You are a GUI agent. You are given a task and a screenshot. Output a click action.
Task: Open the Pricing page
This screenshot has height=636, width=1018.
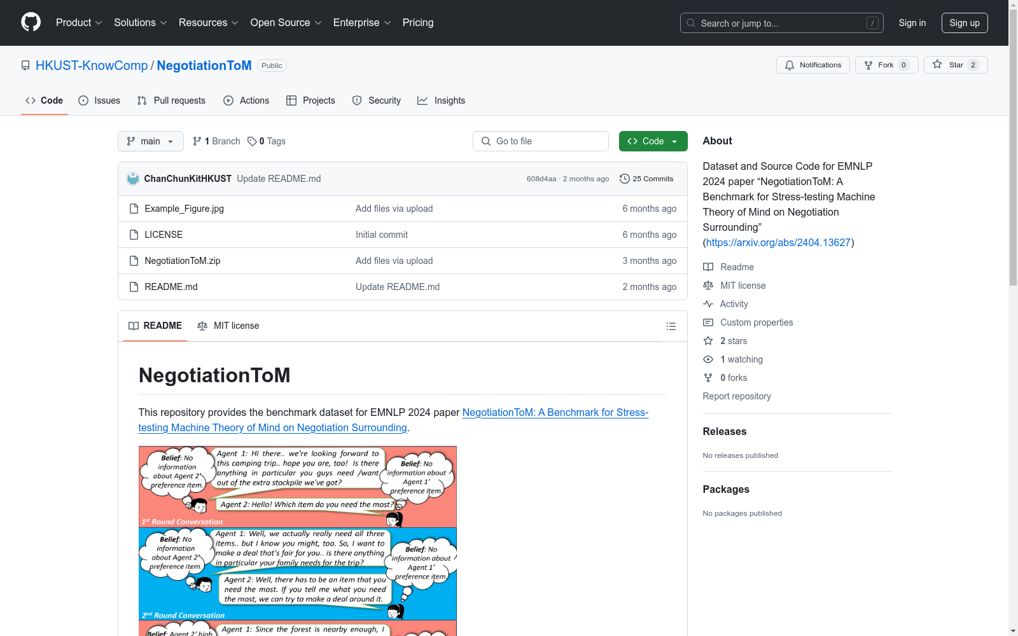[418, 23]
